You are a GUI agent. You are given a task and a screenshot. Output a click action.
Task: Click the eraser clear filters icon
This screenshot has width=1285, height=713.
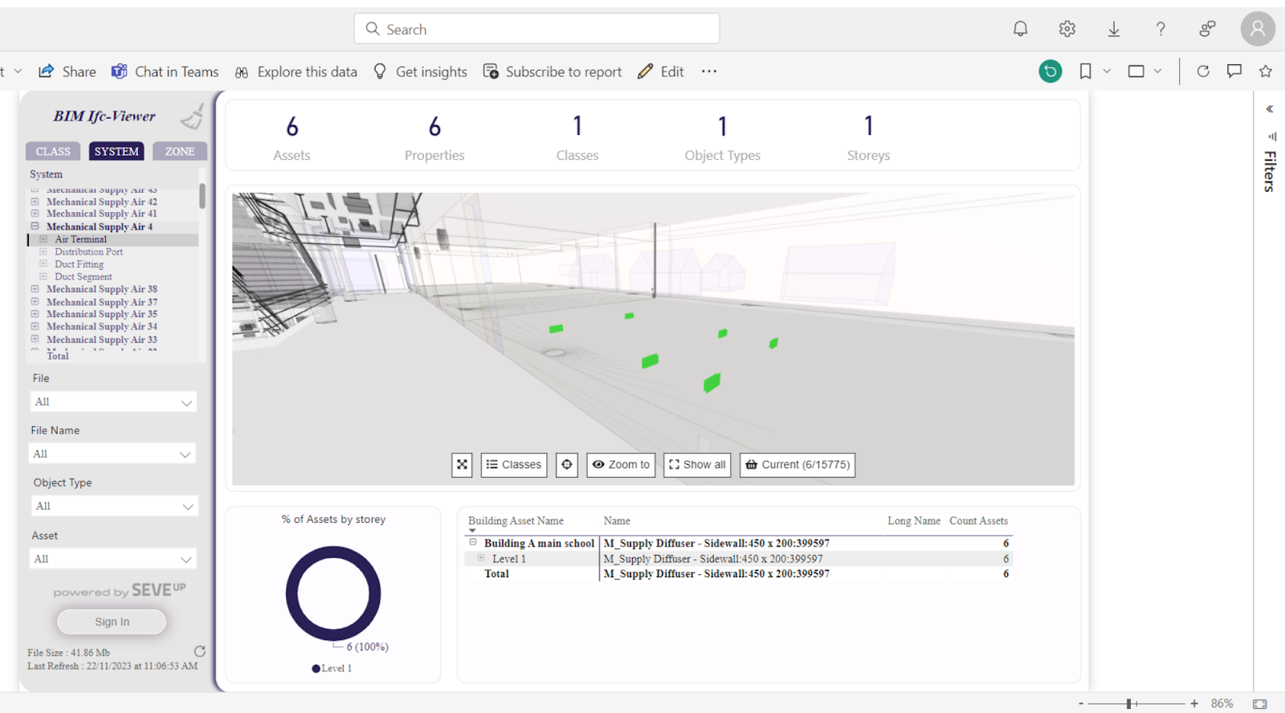pos(192,117)
